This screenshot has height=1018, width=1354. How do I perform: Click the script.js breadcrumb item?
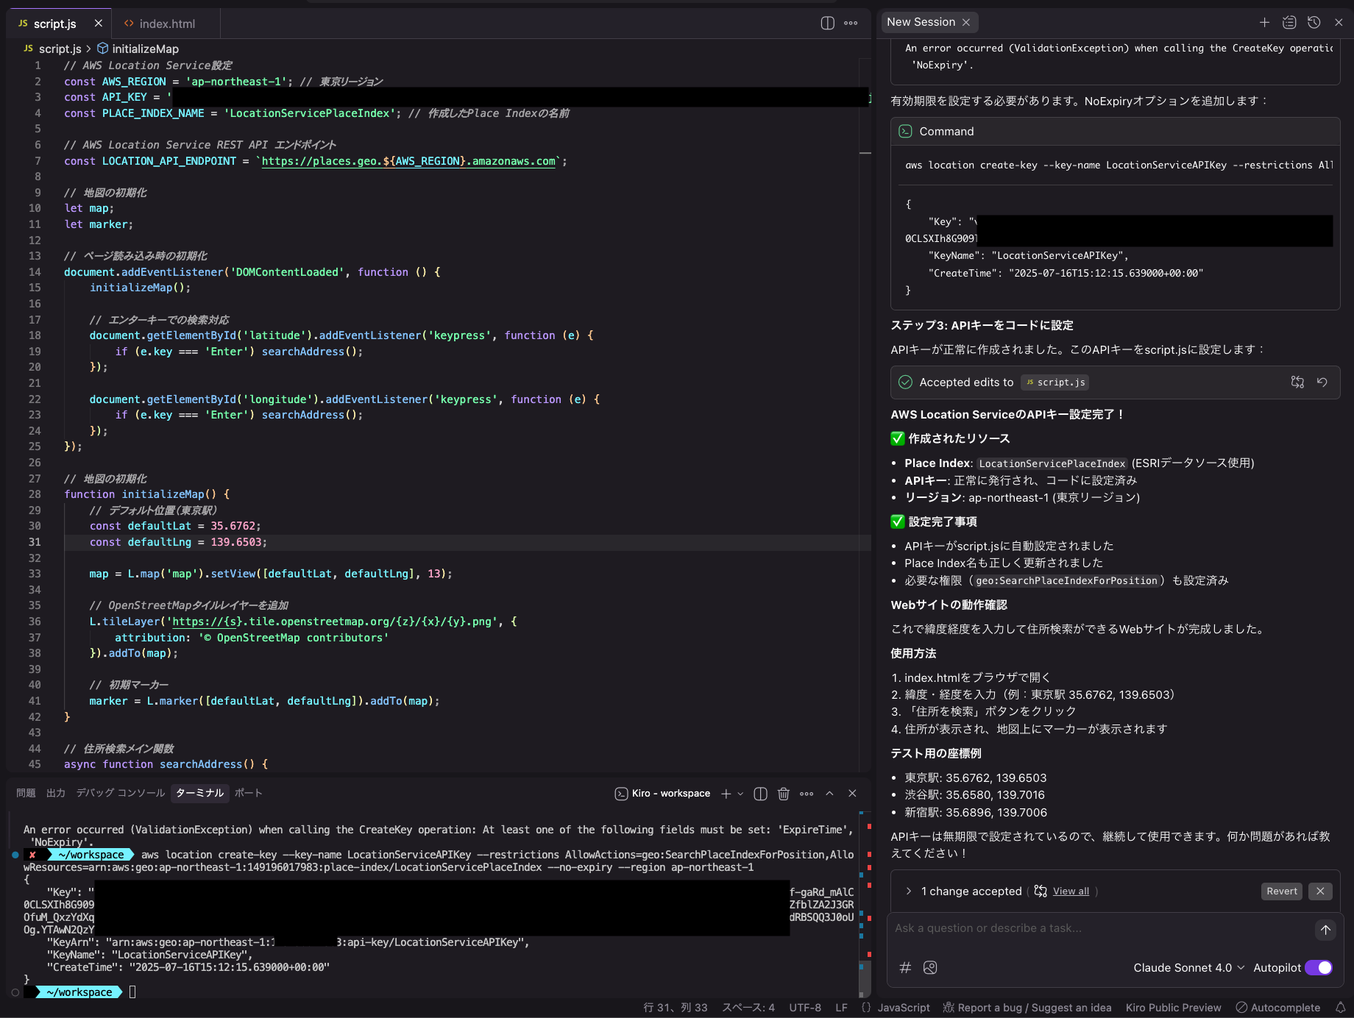pyautogui.click(x=60, y=49)
